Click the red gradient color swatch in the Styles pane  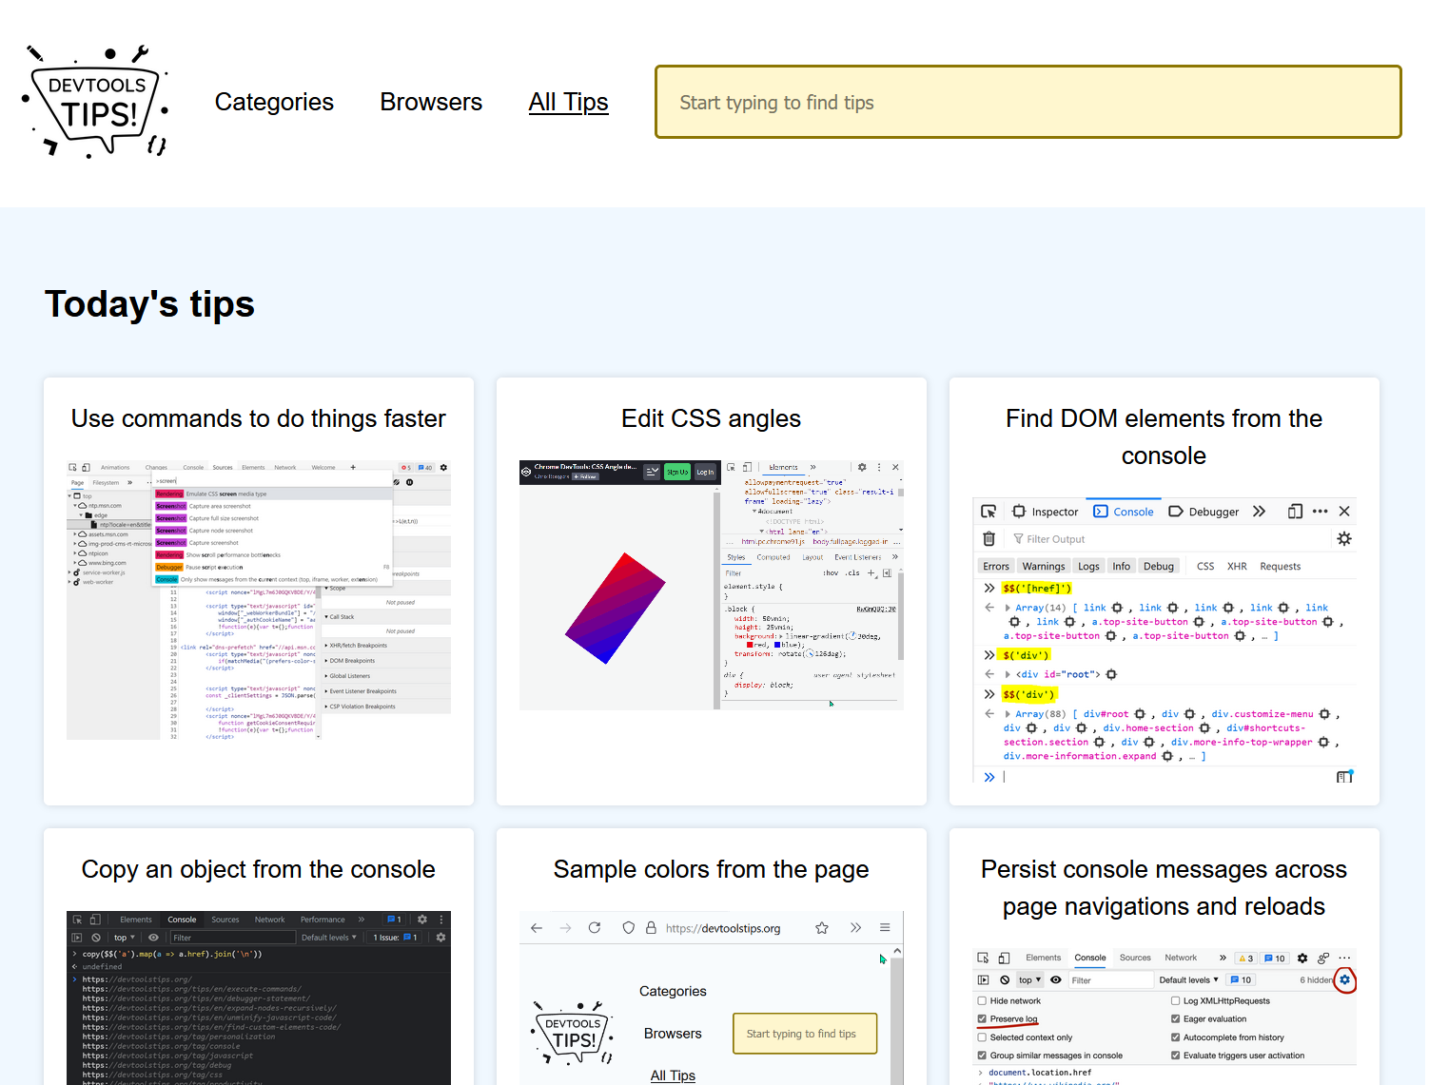pos(751,645)
